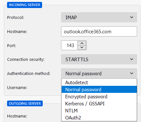Click the Port: label

coord(11,46)
